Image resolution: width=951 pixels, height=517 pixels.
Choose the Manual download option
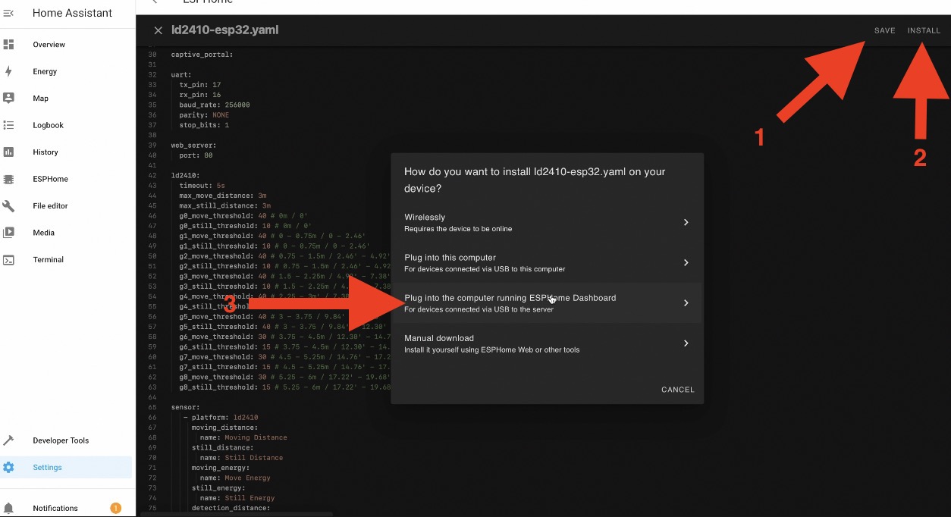click(547, 343)
